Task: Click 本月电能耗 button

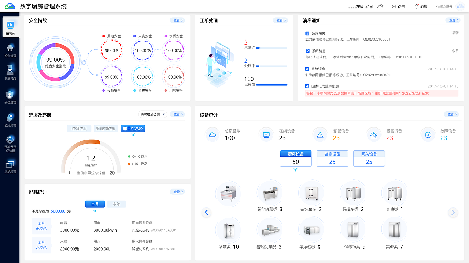Action: pos(41,226)
